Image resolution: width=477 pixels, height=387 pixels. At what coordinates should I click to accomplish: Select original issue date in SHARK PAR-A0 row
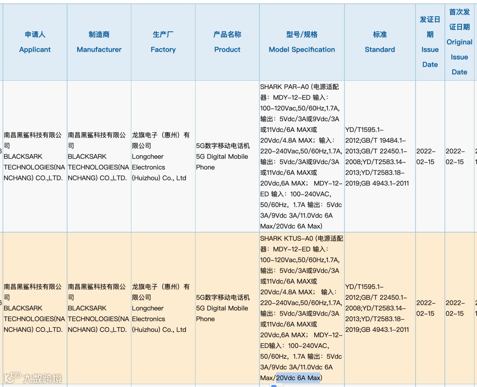(x=459, y=156)
